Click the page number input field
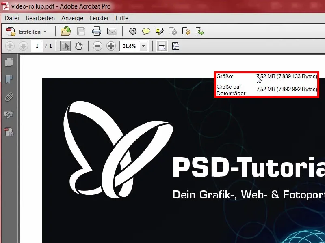 tap(37, 46)
